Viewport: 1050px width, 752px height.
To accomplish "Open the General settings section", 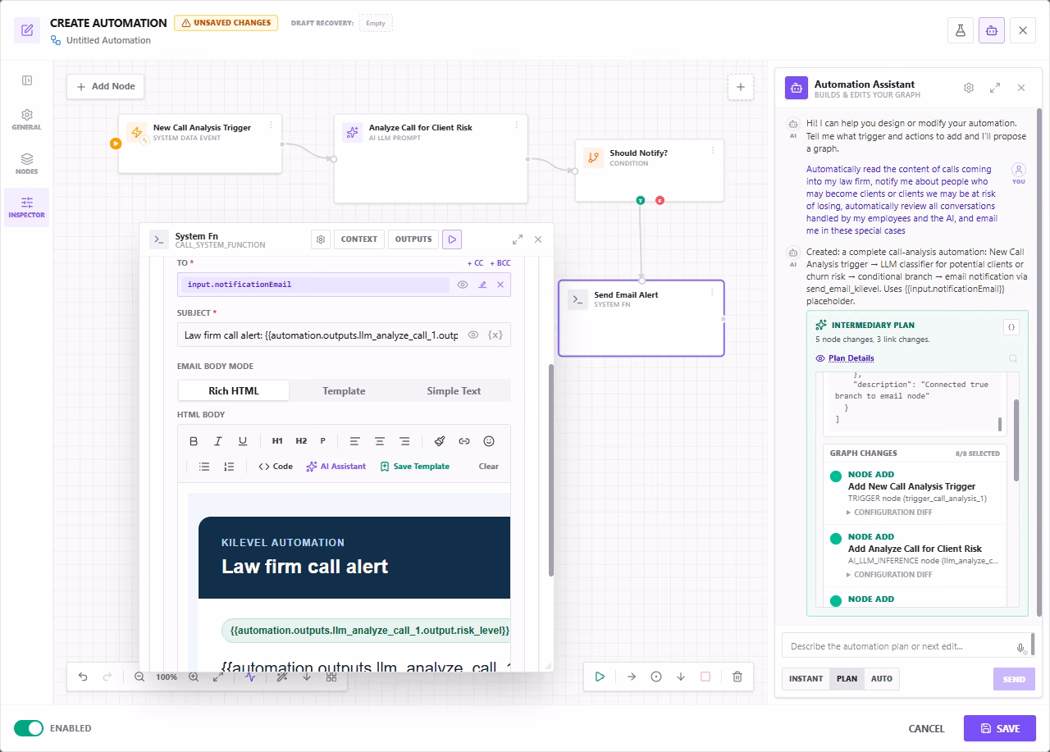I will [x=27, y=120].
